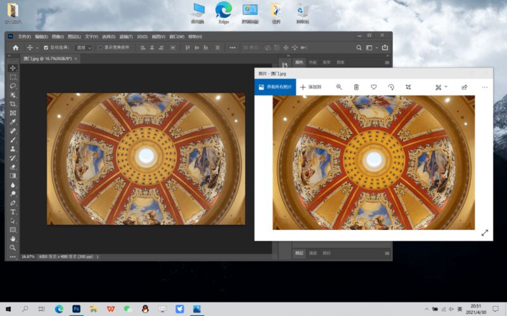Image resolution: width=507 pixels, height=316 pixels.
Task: Click the 'Add to' button in Photos
Action: (311, 87)
